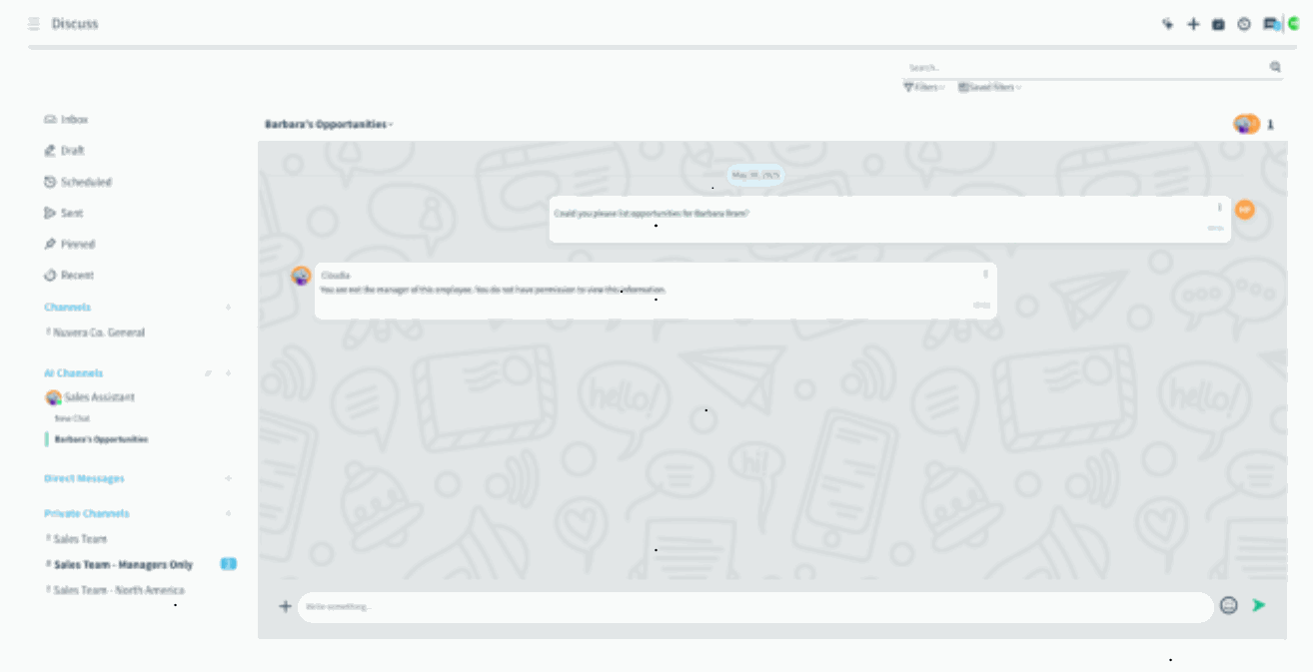
Task: Expand the Saved filters dropdown
Action: (x=989, y=88)
